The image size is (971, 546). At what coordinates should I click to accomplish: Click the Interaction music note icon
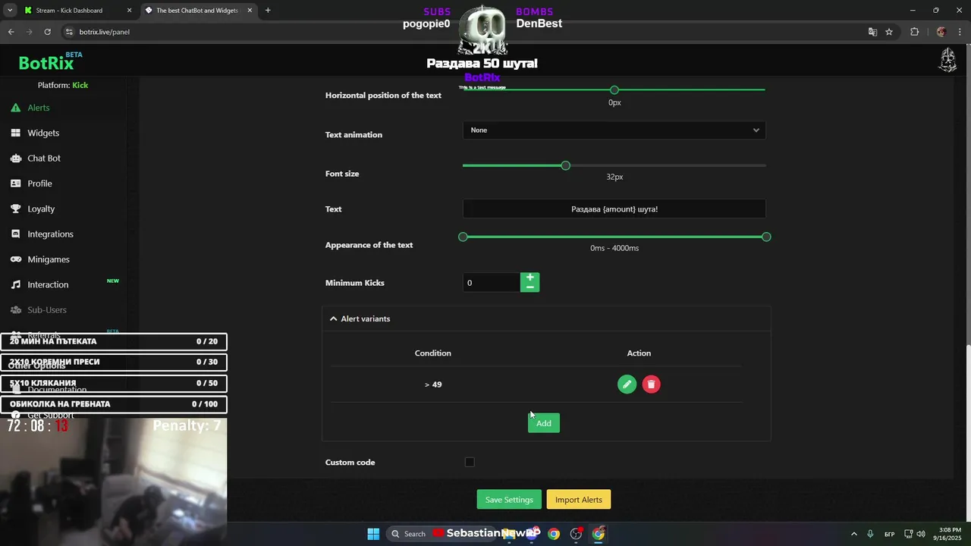point(15,284)
